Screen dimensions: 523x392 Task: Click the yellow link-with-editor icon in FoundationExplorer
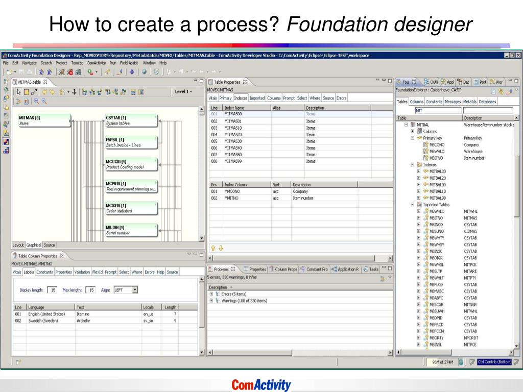pos(501,91)
